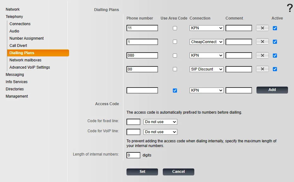Click the Set button to save
The height and width of the screenshot is (182, 294).
142,172
